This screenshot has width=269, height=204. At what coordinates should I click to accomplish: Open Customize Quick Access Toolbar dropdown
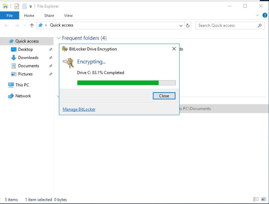click(x=31, y=6)
